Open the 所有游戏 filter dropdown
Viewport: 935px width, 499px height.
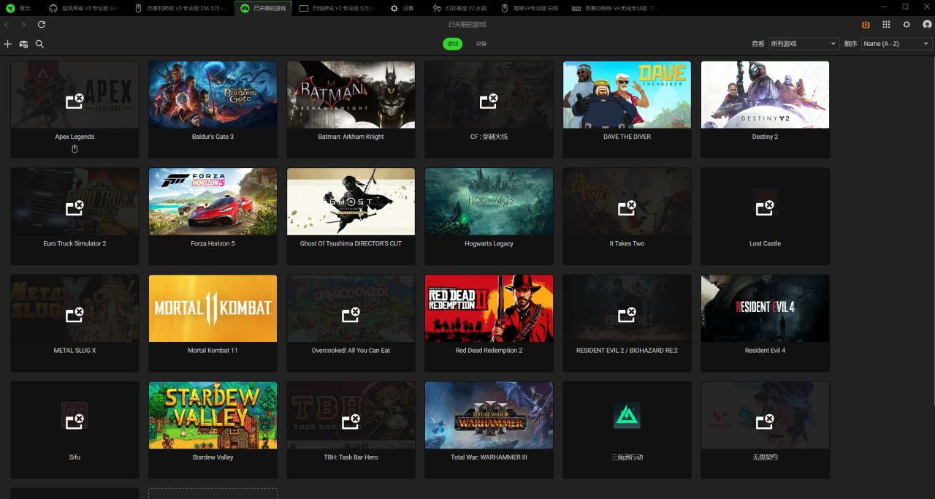coord(804,44)
